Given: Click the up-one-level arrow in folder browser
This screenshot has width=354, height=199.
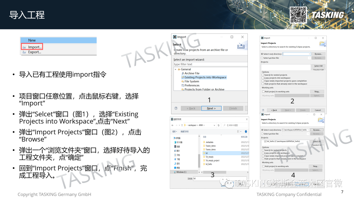Looking at the screenshot, I should pos(182,125).
